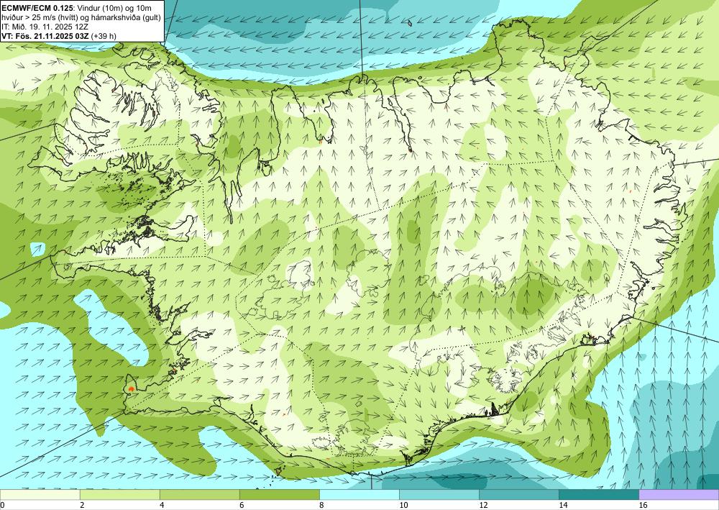
Task: Click the "(+39 h)" forecast offset text
Action: coord(104,36)
